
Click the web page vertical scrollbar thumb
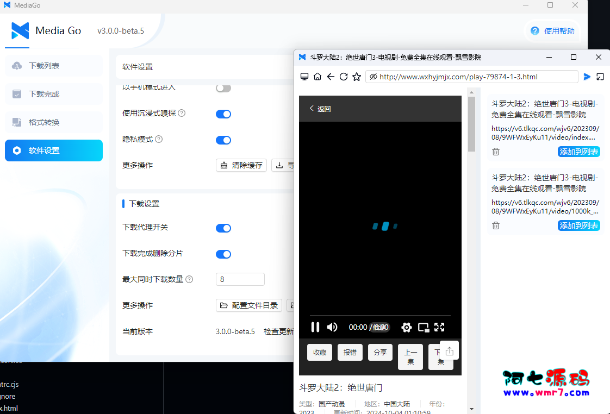click(x=471, y=124)
